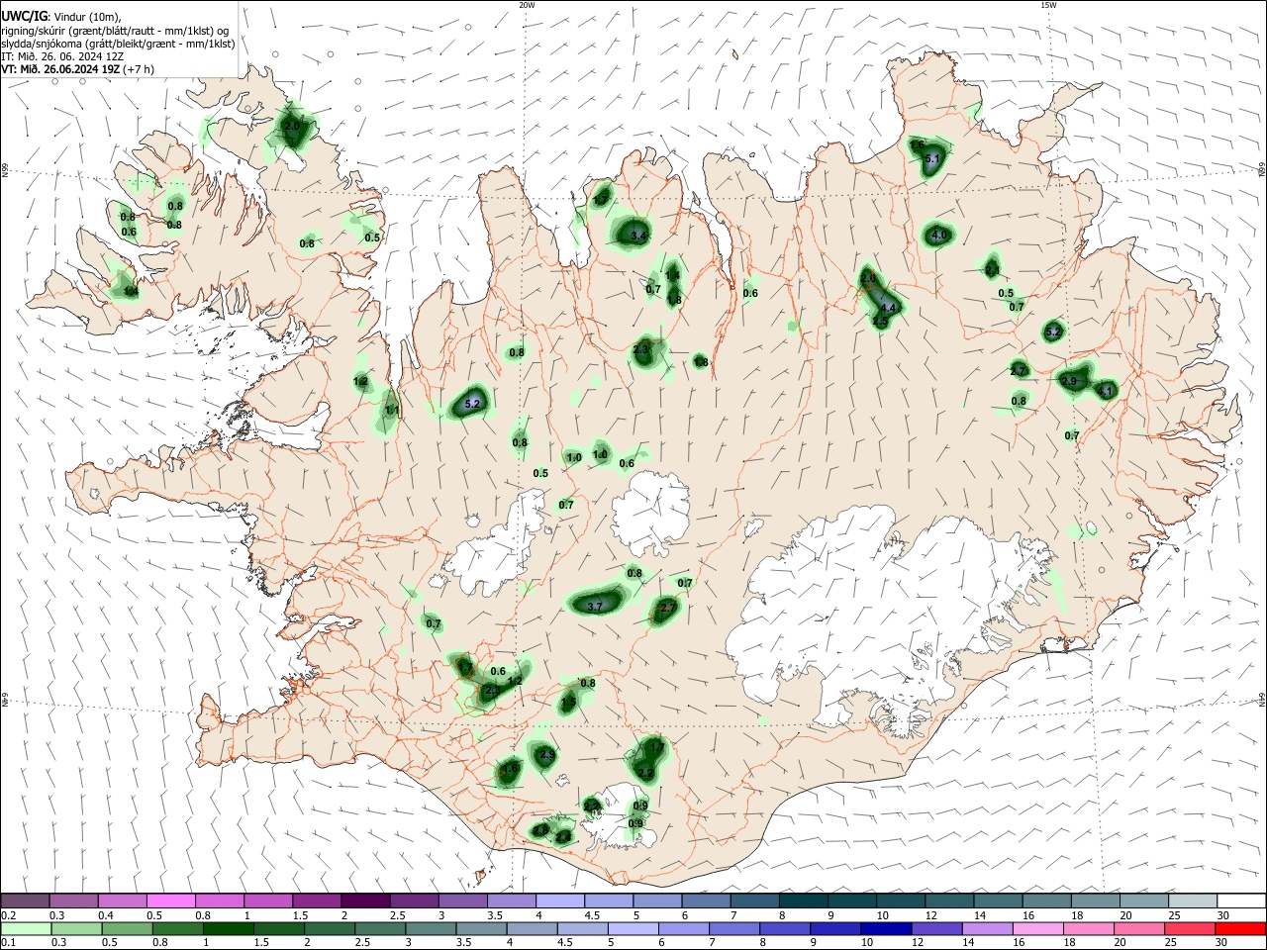Click the '3.4' precipitation value on the map
This screenshot has width=1267, height=950.
coord(638,236)
